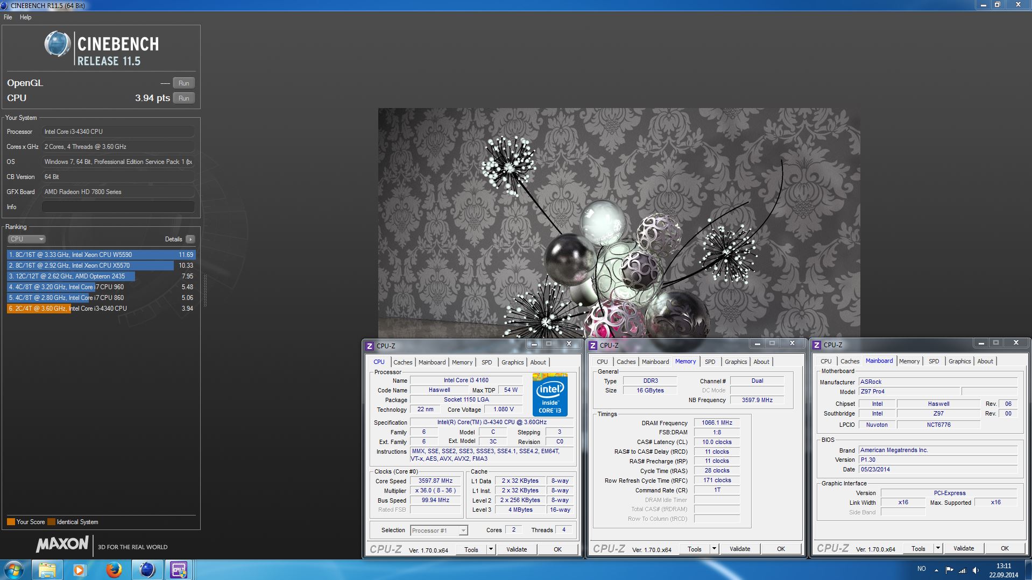Select ranking entry Core i7 CPU 860

coord(101,298)
